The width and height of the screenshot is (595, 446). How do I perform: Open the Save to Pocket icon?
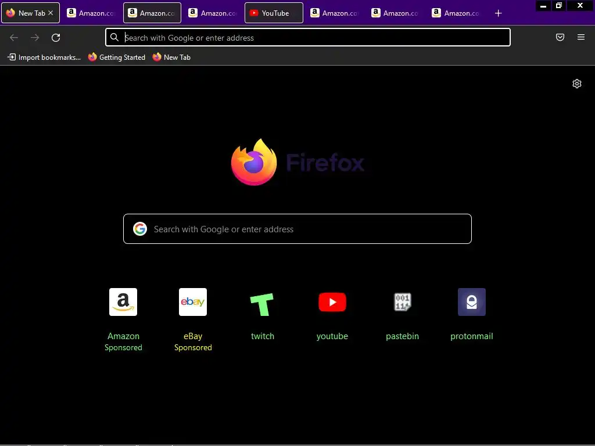[x=560, y=37]
